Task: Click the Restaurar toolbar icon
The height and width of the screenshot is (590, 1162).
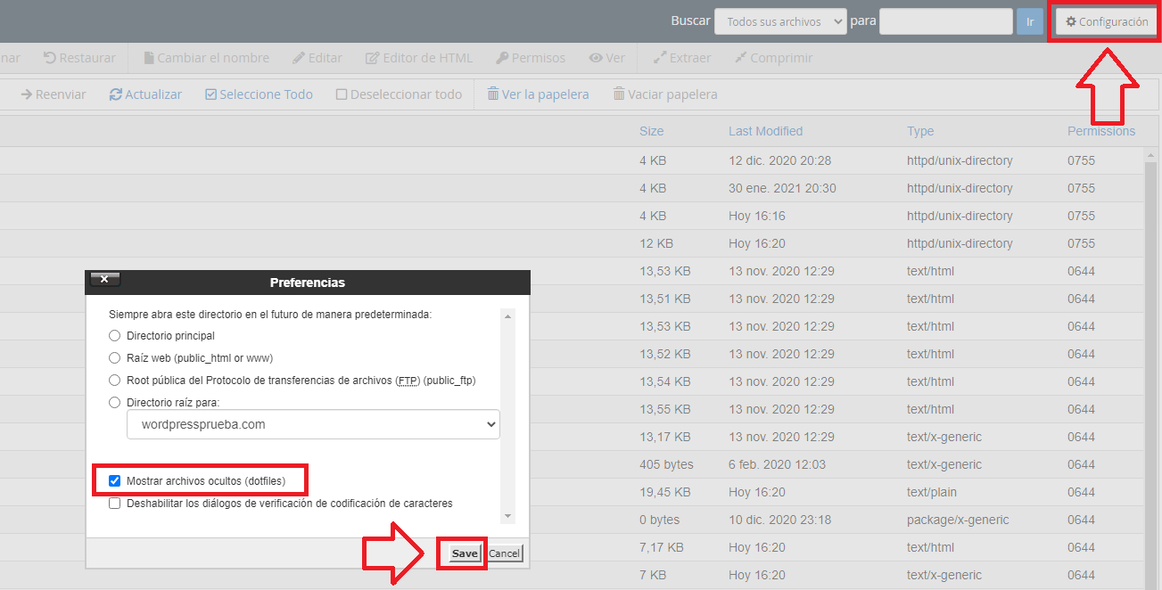Action: pos(51,58)
